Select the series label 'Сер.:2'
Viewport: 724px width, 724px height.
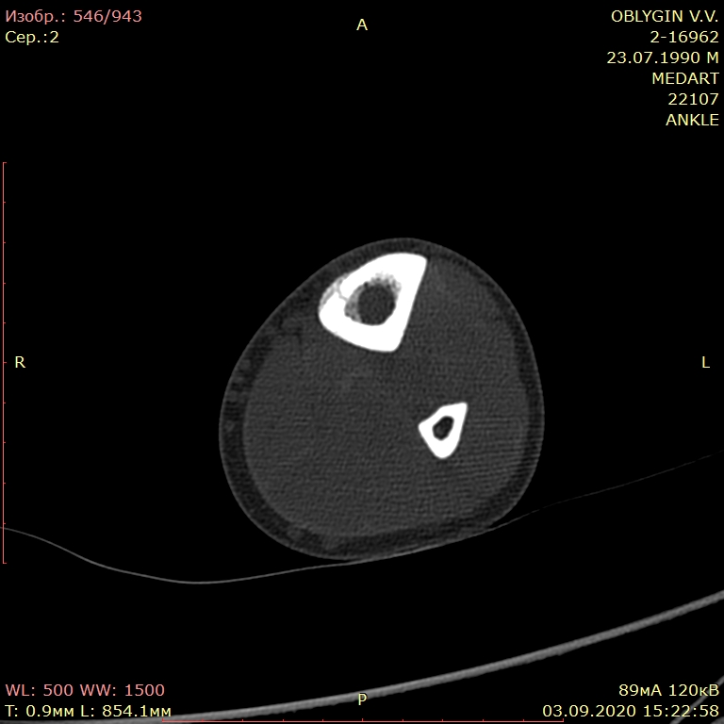pos(32,37)
